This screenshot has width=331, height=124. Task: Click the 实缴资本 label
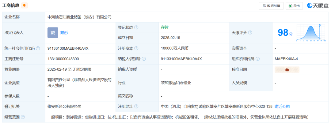pos(239,48)
